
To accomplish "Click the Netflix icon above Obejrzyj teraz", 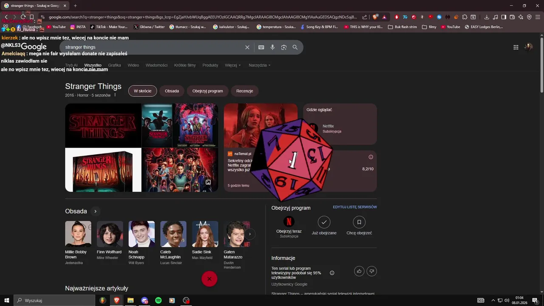I will tap(289, 222).
